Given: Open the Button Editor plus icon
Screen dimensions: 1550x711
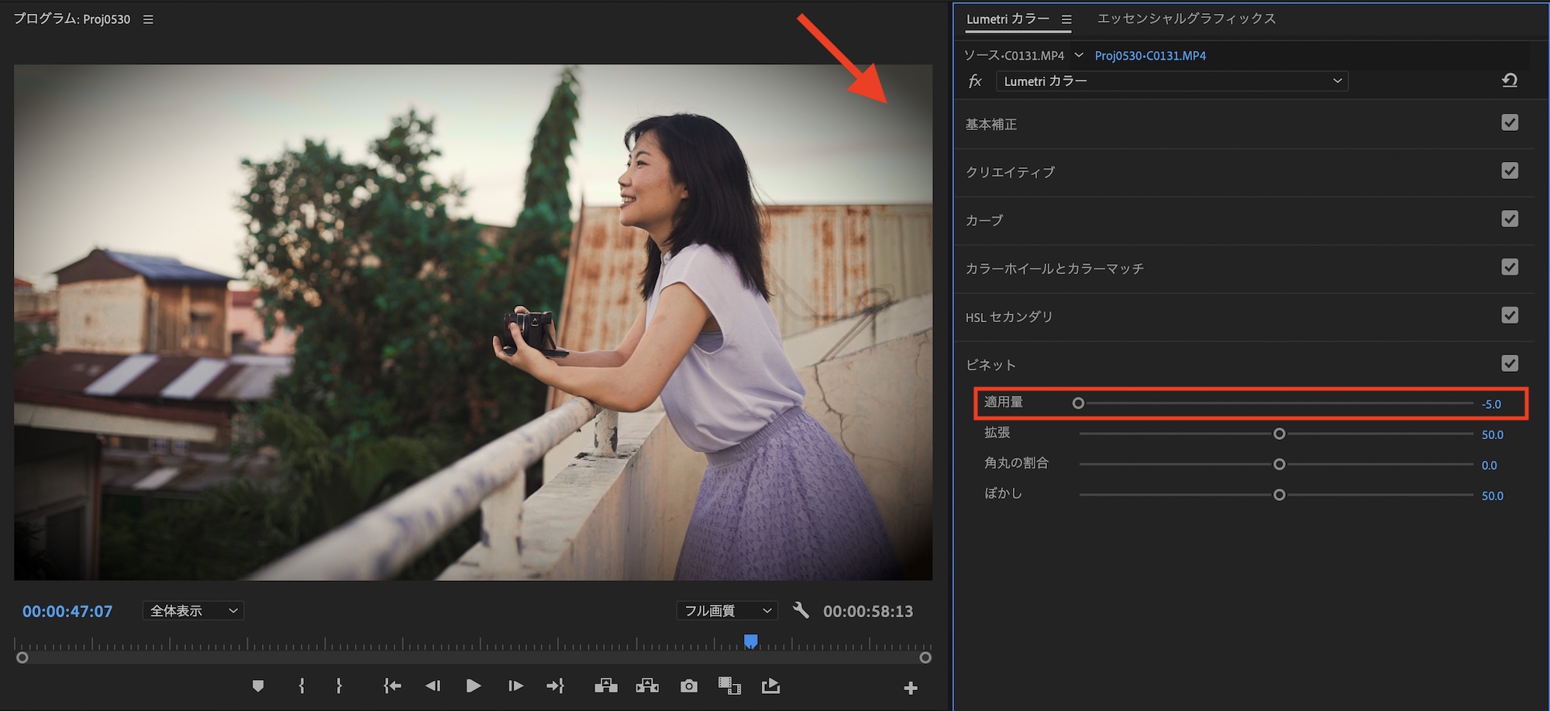Looking at the screenshot, I should point(910,688).
